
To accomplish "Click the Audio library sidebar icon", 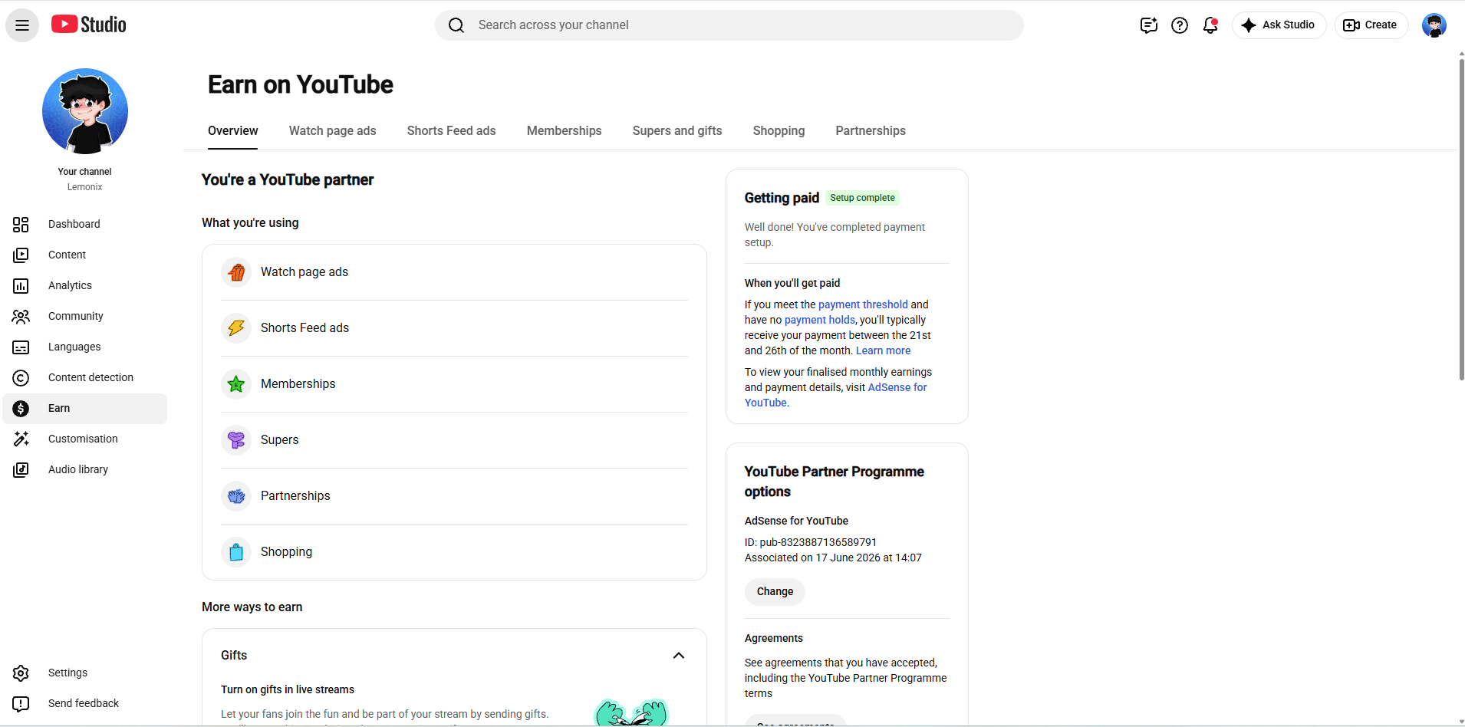I will (21, 469).
